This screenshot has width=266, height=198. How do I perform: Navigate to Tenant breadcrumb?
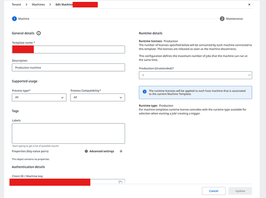tap(17, 4)
